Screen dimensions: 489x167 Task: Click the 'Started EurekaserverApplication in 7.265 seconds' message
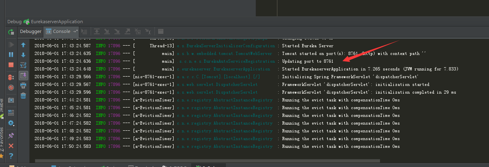370,69
